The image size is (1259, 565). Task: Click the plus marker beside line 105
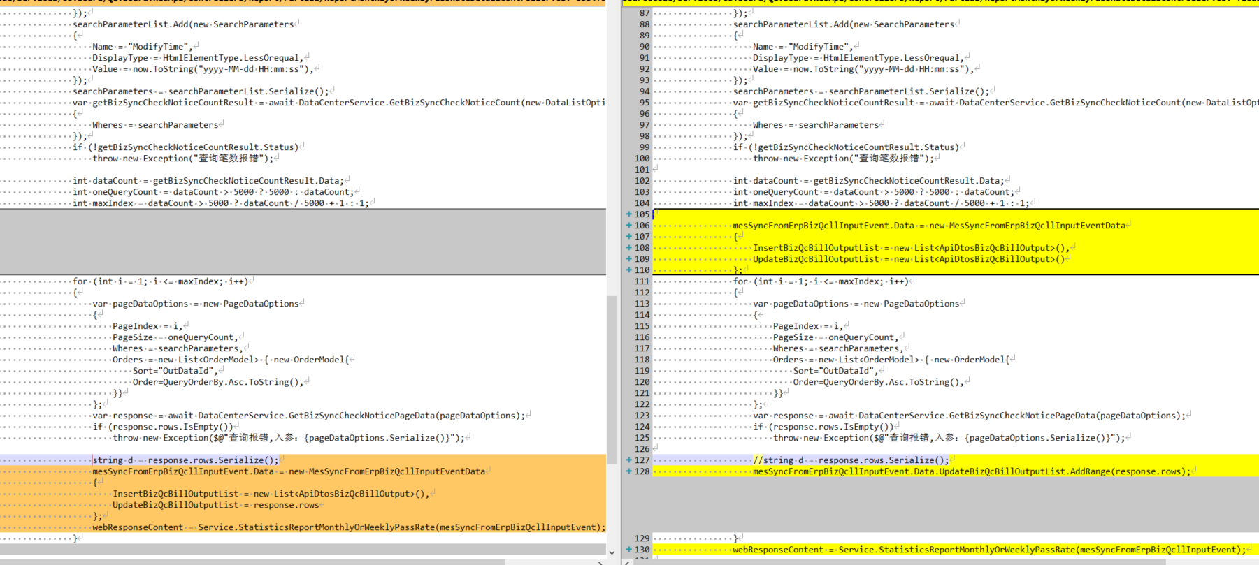coord(628,214)
